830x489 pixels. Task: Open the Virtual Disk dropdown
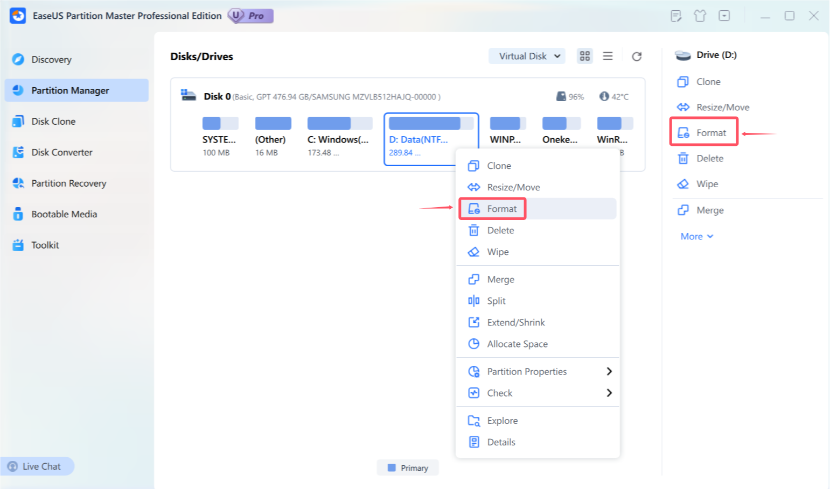tap(527, 56)
